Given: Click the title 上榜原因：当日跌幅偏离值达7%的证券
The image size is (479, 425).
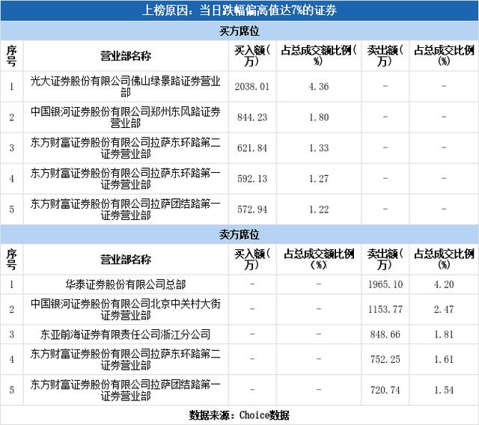Looking at the screenshot, I should (x=239, y=10).
